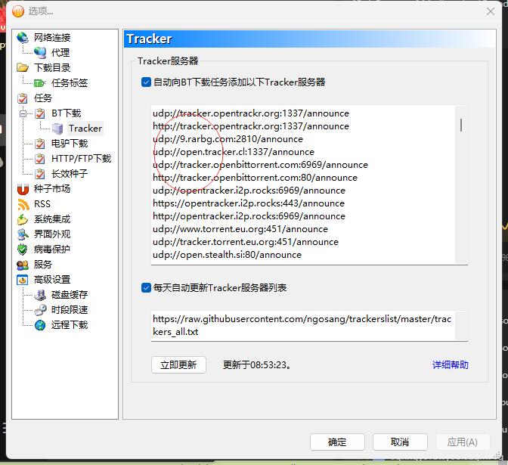Select 电驴下载 in the settings tree

pos(69,143)
